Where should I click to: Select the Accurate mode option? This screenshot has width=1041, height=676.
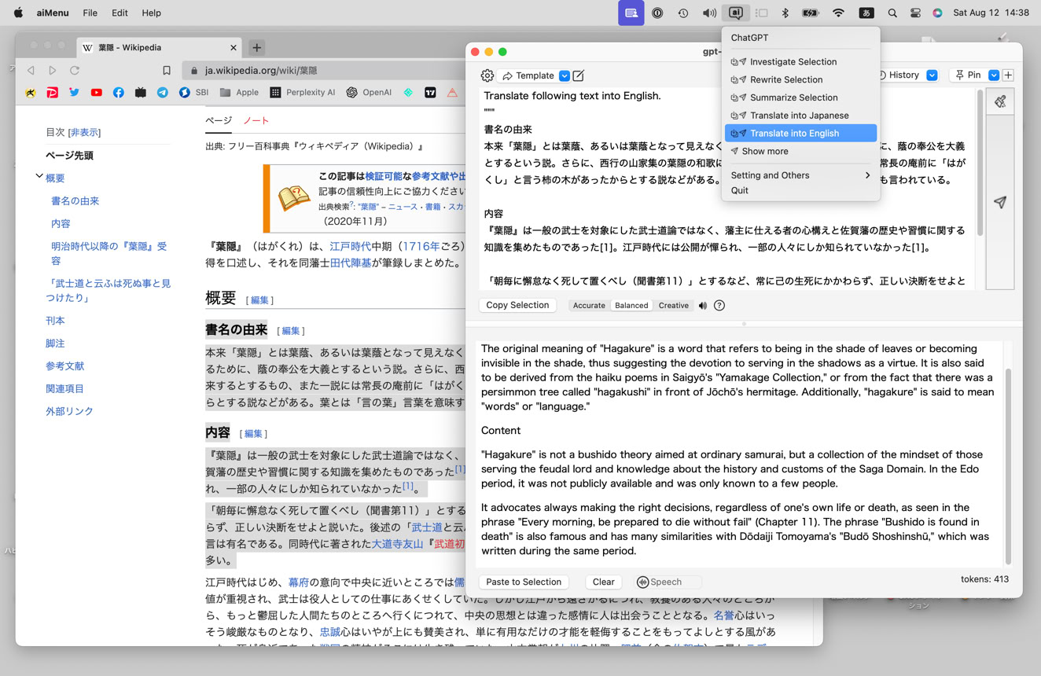click(x=589, y=306)
